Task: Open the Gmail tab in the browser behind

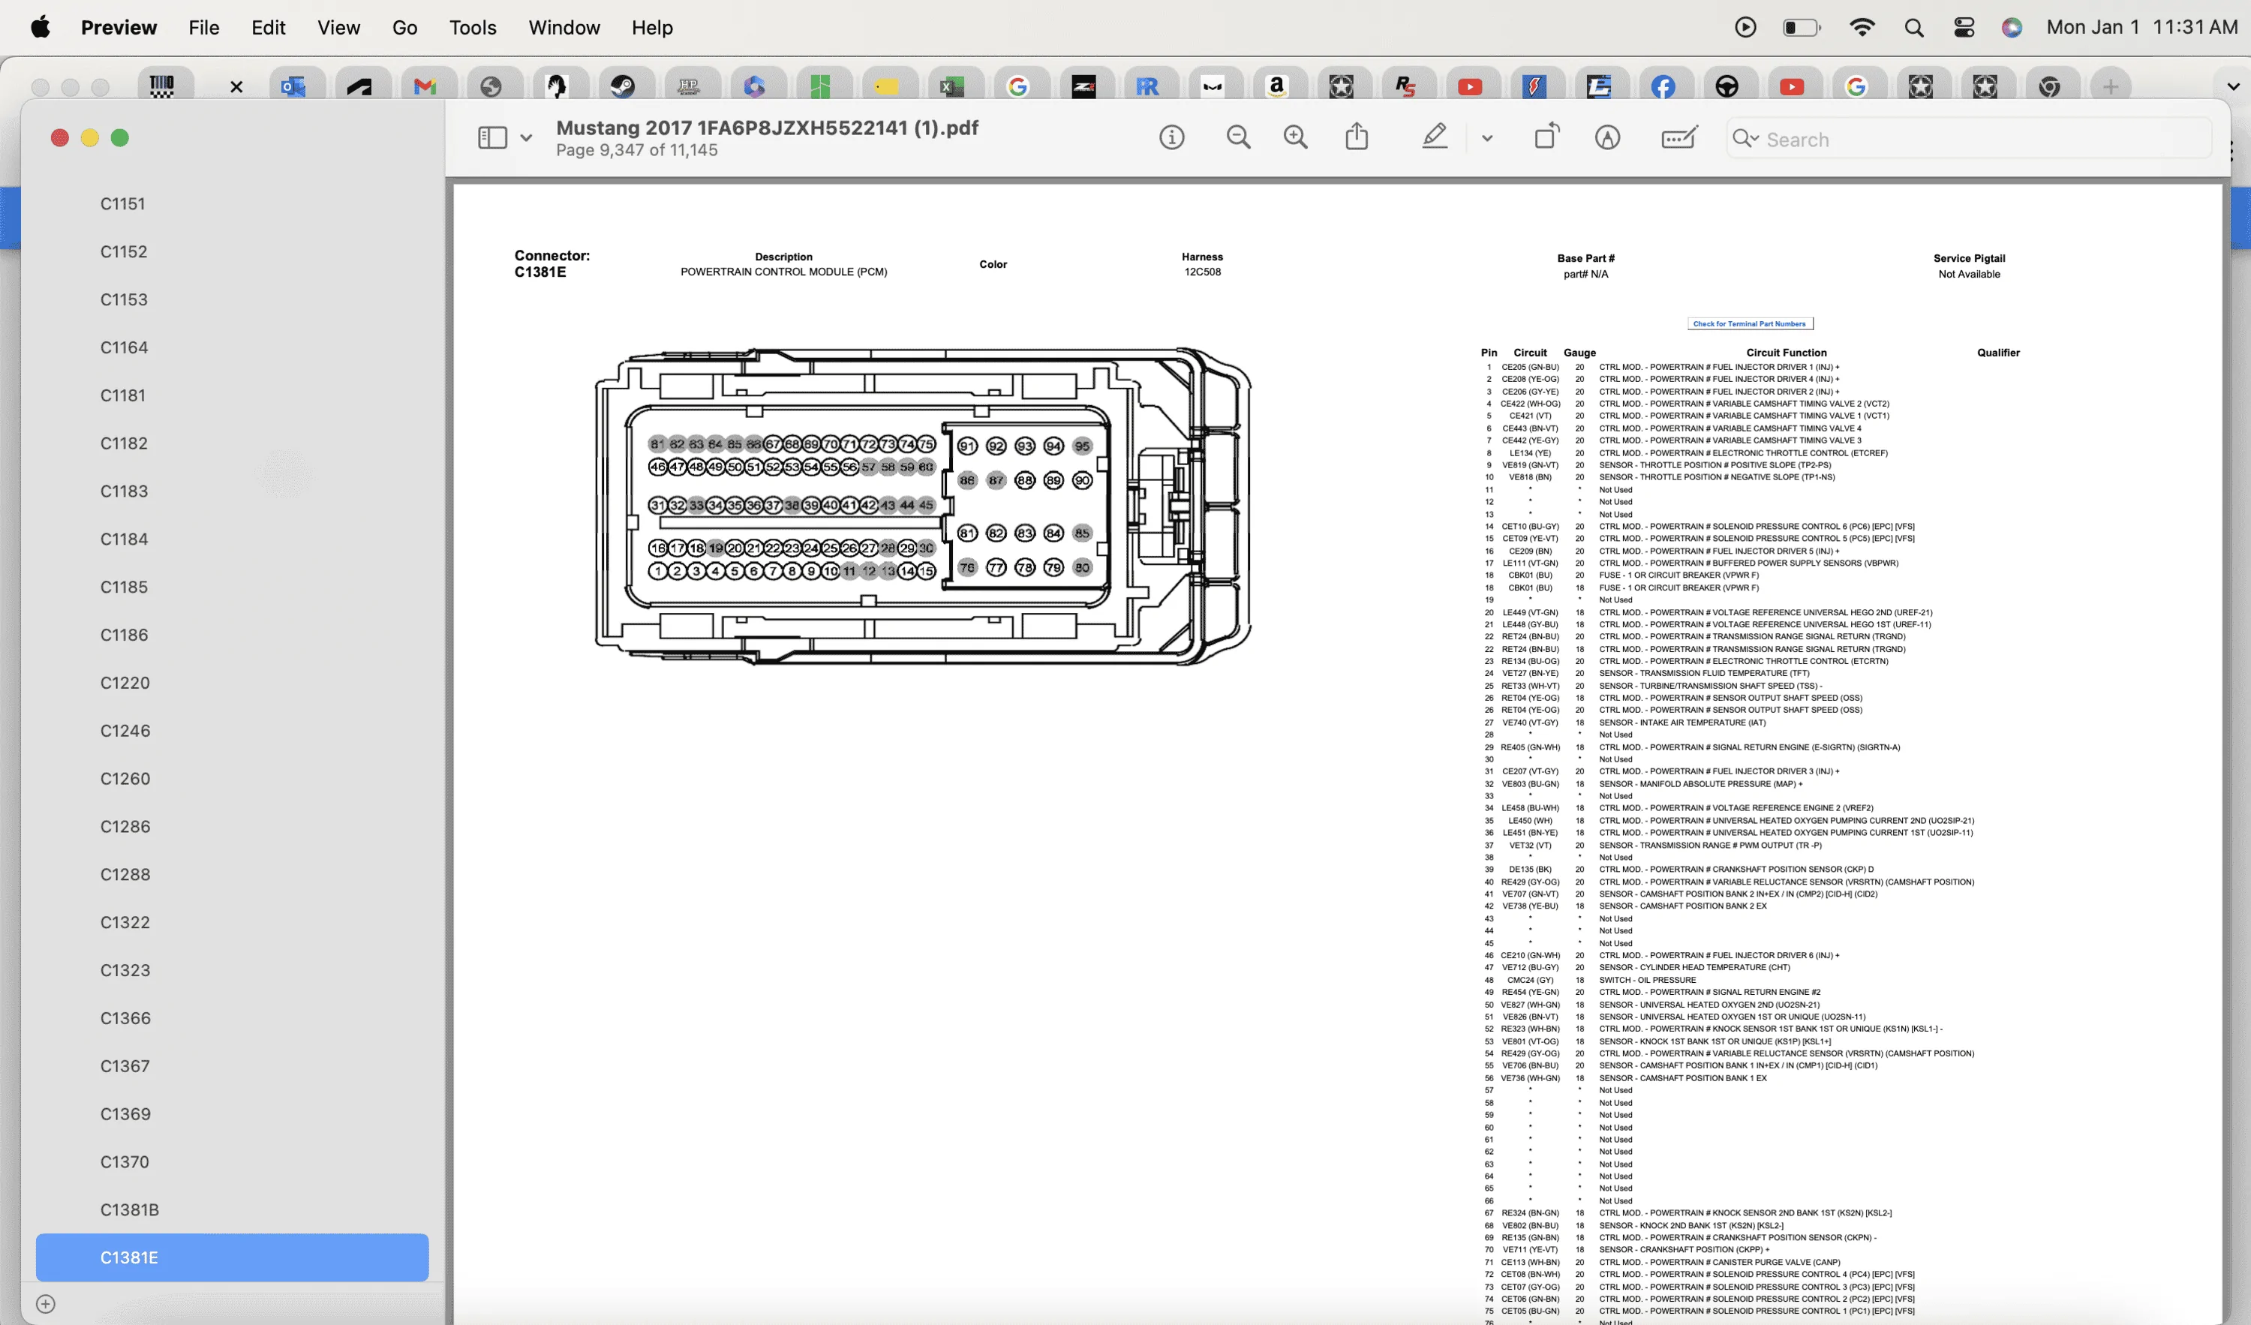Action: (x=424, y=87)
